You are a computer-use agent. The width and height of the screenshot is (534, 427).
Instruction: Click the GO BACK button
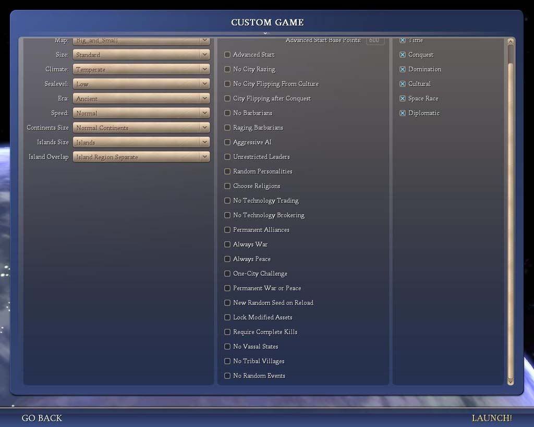pyautogui.click(x=42, y=418)
